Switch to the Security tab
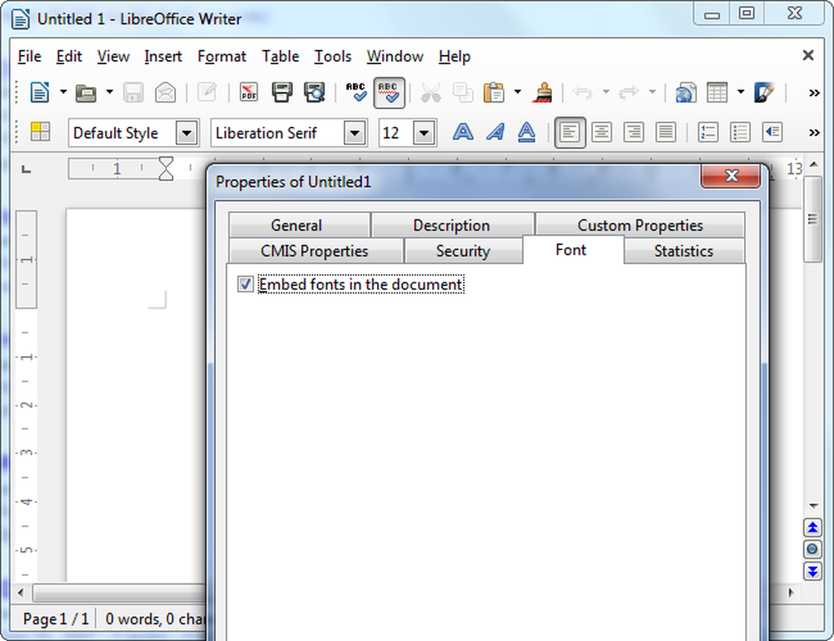 (x=463, y=251)
